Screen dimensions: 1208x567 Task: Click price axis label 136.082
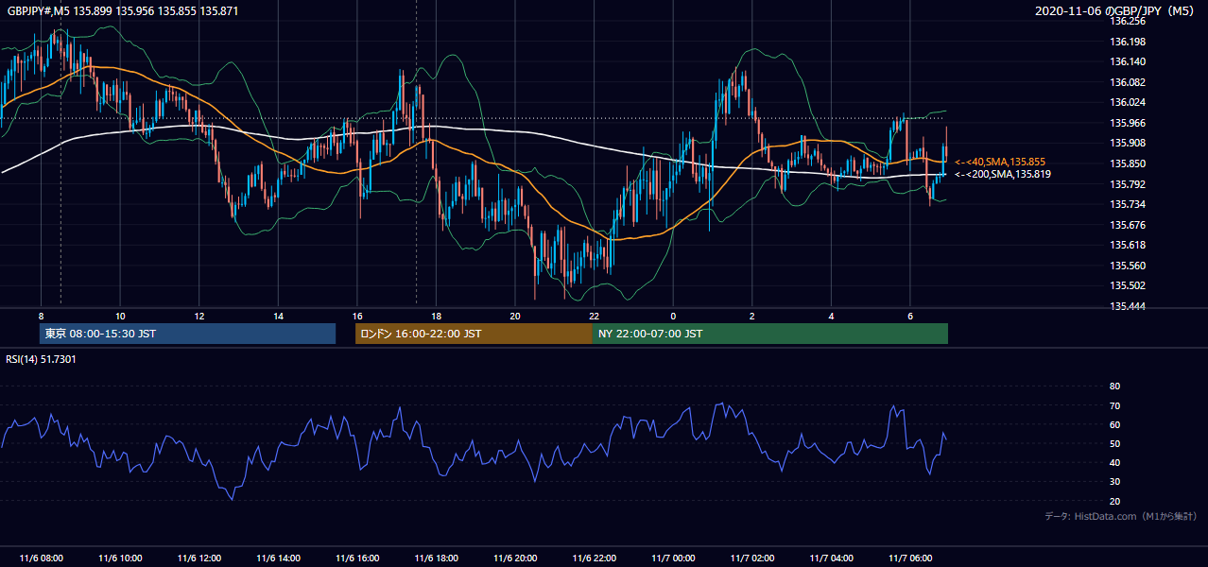(1128, 82)
